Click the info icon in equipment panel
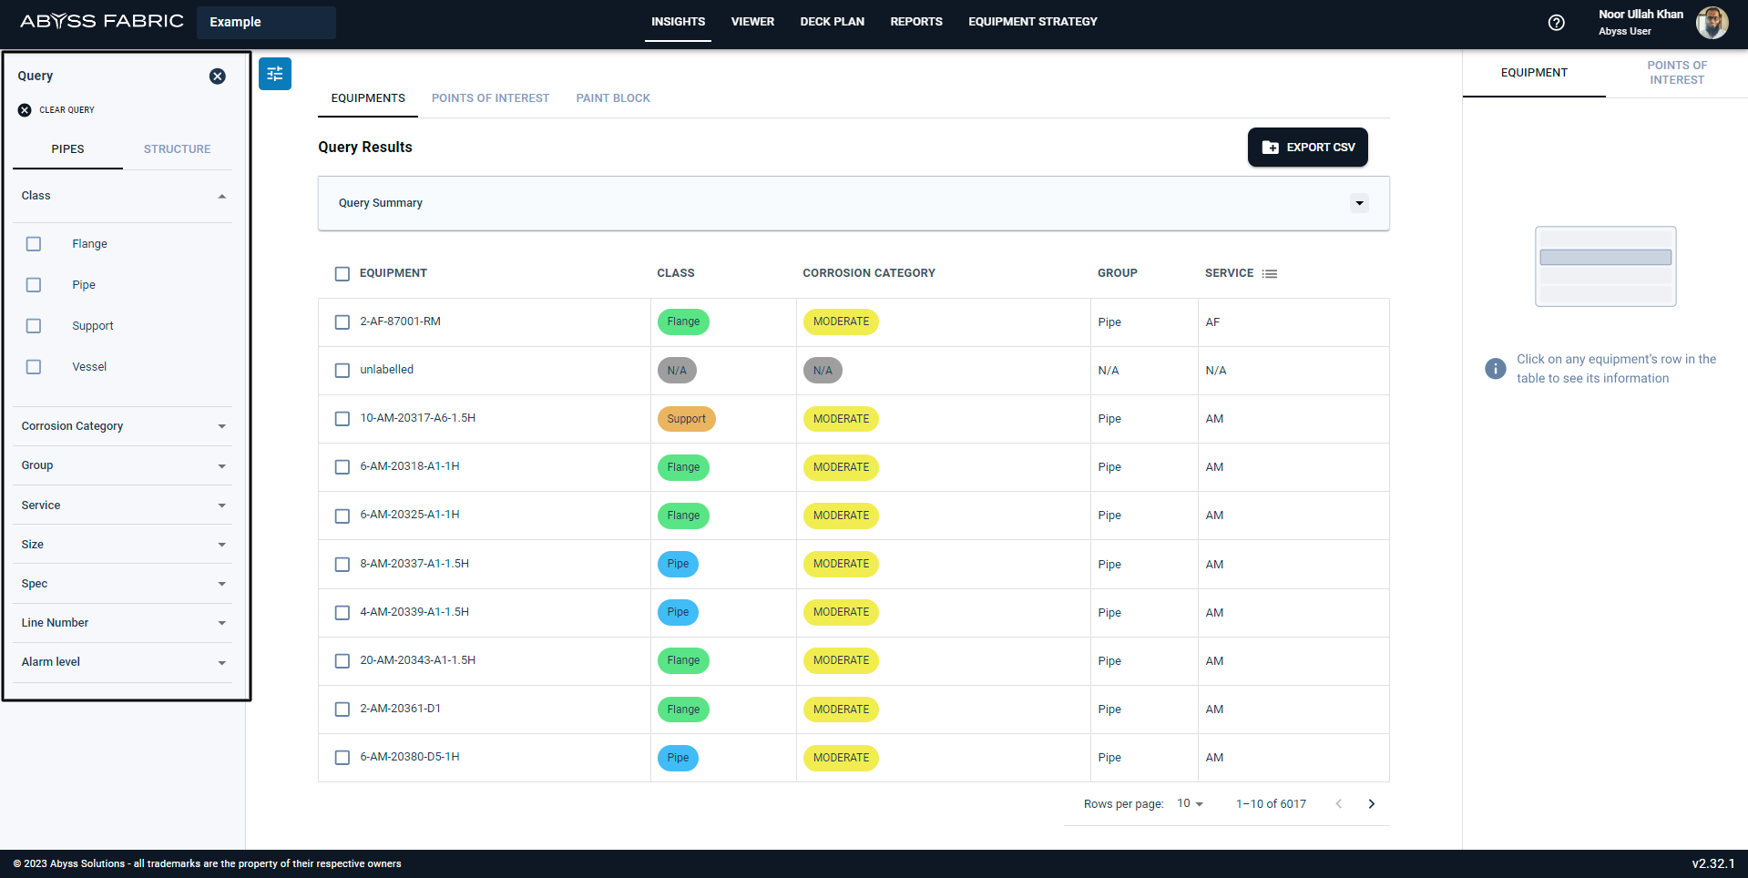This screenshot has width=1748, height=878. coord(1496,369)
